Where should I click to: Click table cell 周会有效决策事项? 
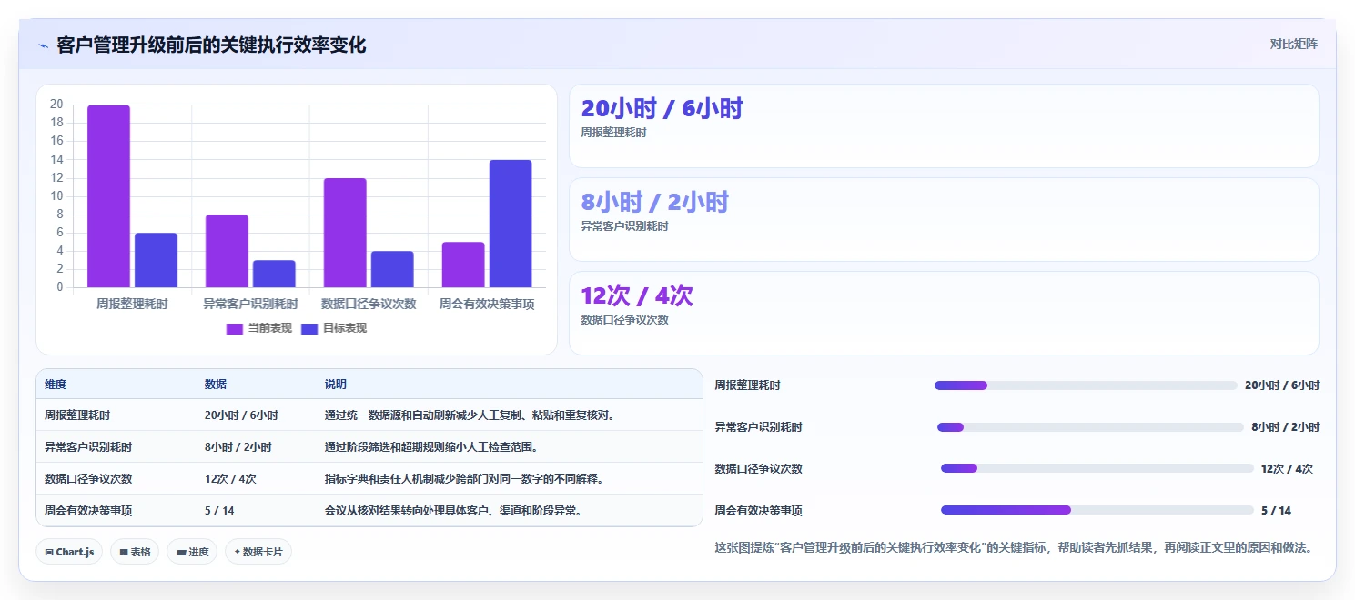(x=88, y=511)
